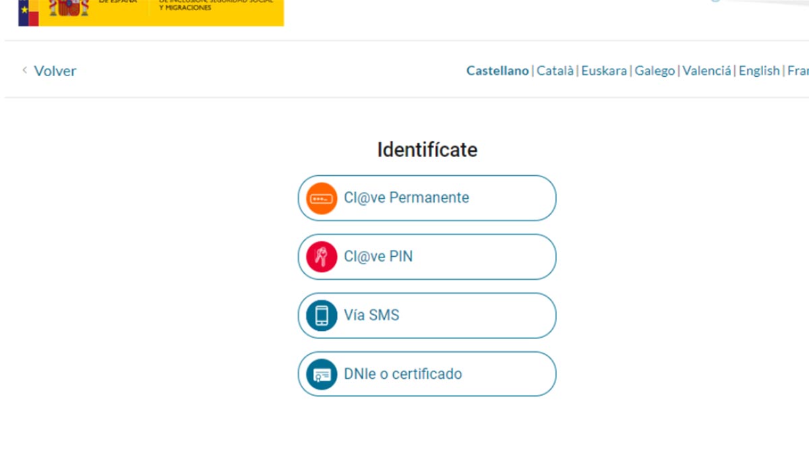Click the red Cl@ve PIN keys icon
The height and width of the screenshot is (455, 809).
click(x=322, y=257)
